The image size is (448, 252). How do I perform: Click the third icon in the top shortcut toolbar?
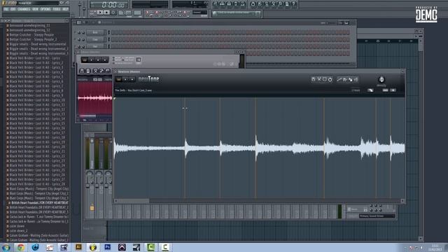click(x=229, y=3)
